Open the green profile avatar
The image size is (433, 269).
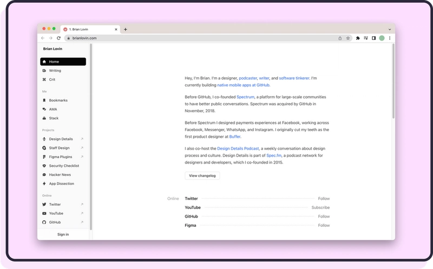click(382, 38)
